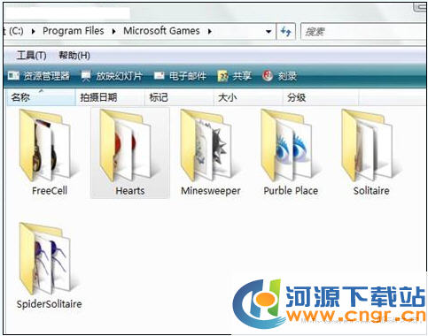428x336 pixels.
Task: Start slideshow via 放映幻灯片 label
Action: [x=119, y=76]
